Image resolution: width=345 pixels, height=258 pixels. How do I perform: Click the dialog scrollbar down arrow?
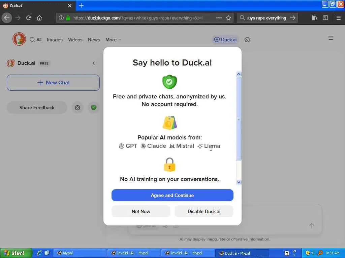(239, 182)
